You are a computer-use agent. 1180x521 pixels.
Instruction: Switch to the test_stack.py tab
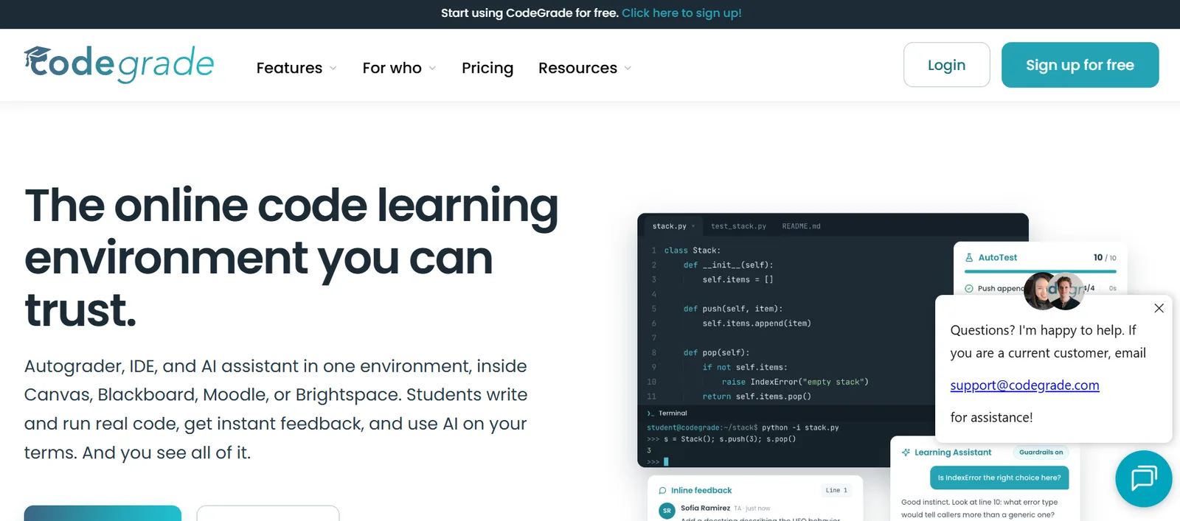point(738,226)
